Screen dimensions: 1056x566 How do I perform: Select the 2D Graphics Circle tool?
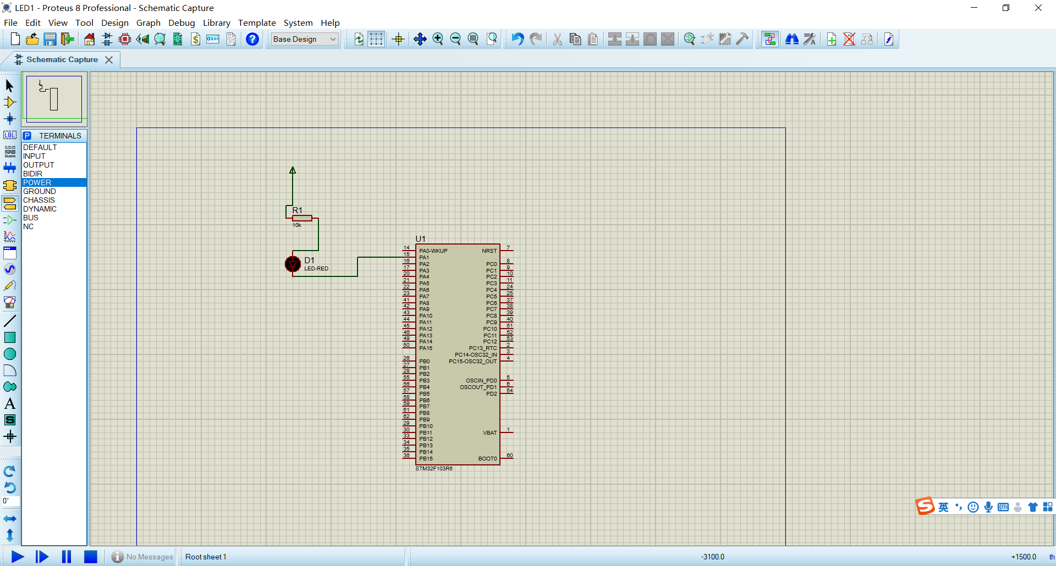click(10, 354)
